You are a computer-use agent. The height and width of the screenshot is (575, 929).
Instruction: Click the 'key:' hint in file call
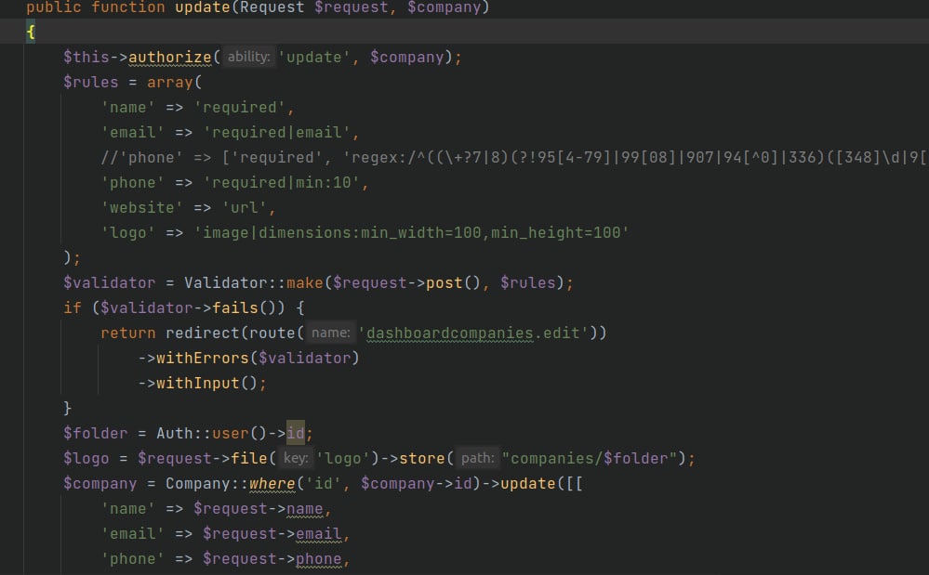click(295, 458)
